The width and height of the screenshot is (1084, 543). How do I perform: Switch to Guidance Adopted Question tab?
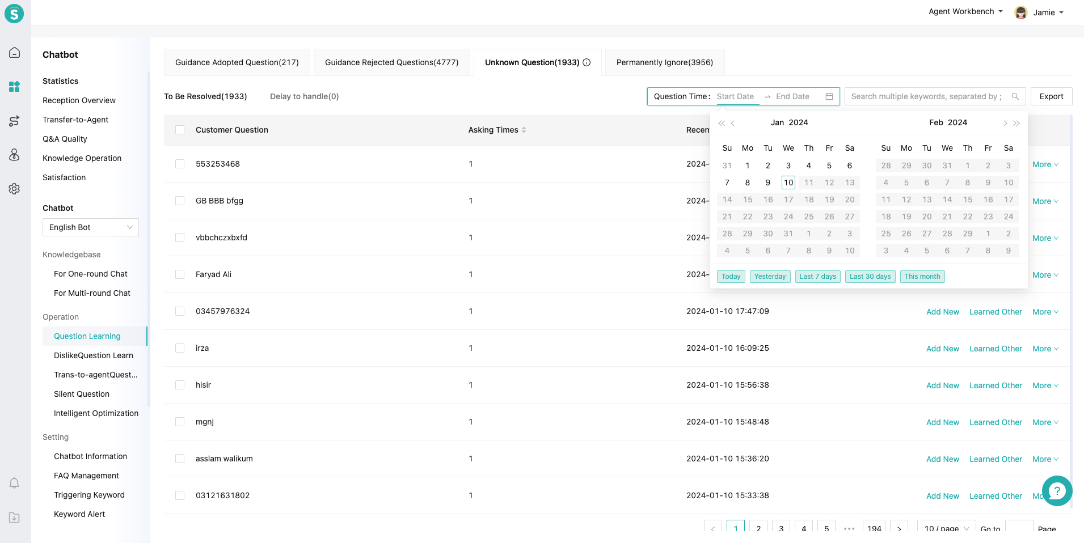click(237, 62)
